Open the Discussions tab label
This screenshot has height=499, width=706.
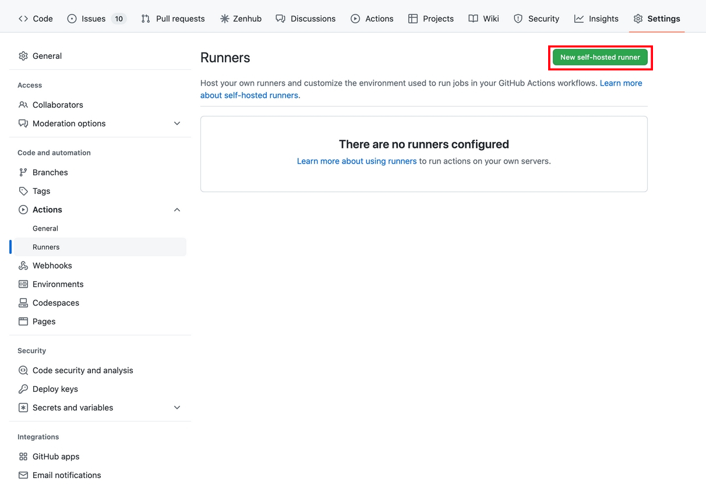click(x=313, y=19)
